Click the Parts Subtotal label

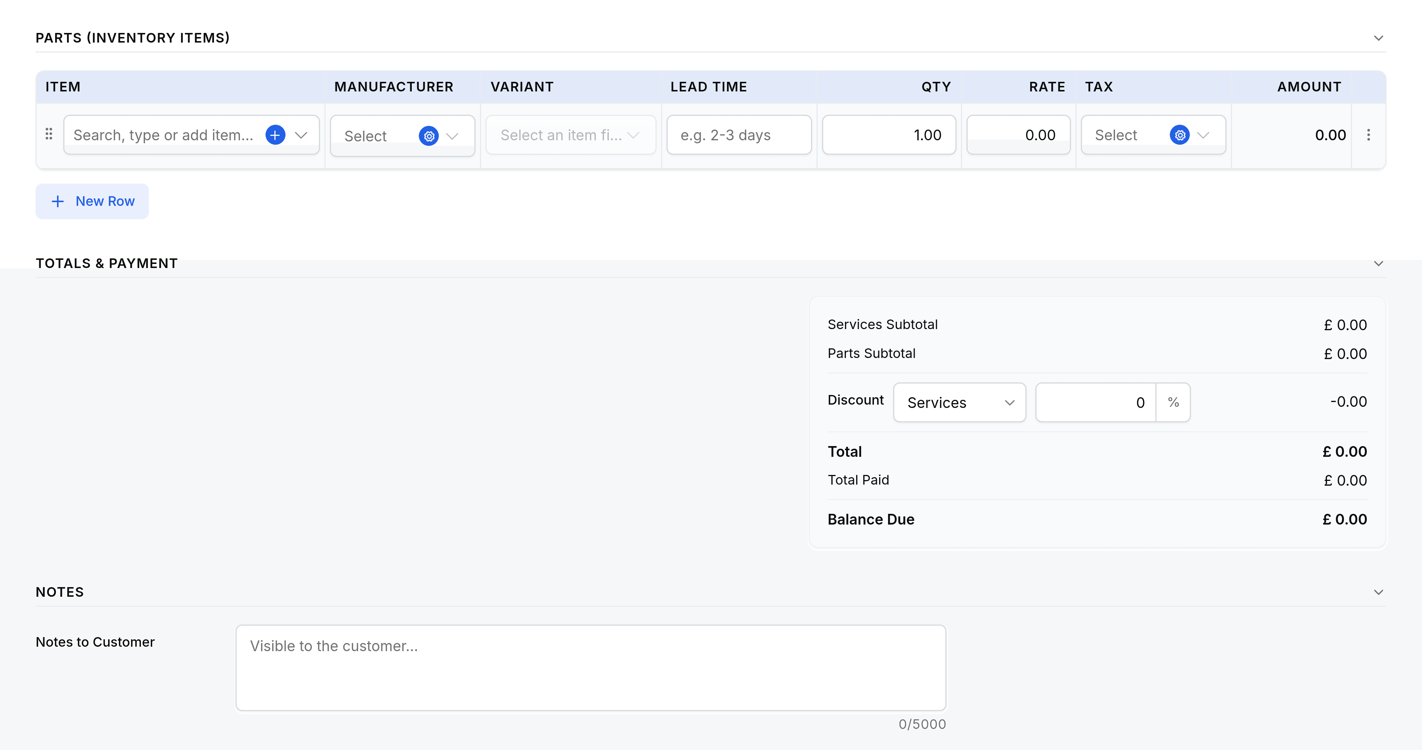[x=871, y=353]
